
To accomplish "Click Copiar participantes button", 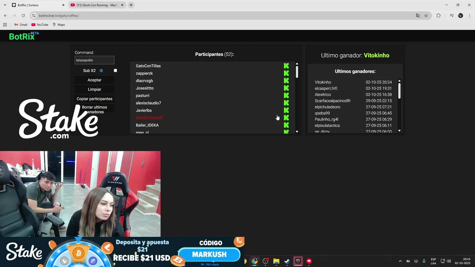I will (94, 99).
